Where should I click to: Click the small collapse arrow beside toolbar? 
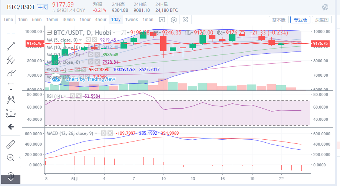click(20, 157)
